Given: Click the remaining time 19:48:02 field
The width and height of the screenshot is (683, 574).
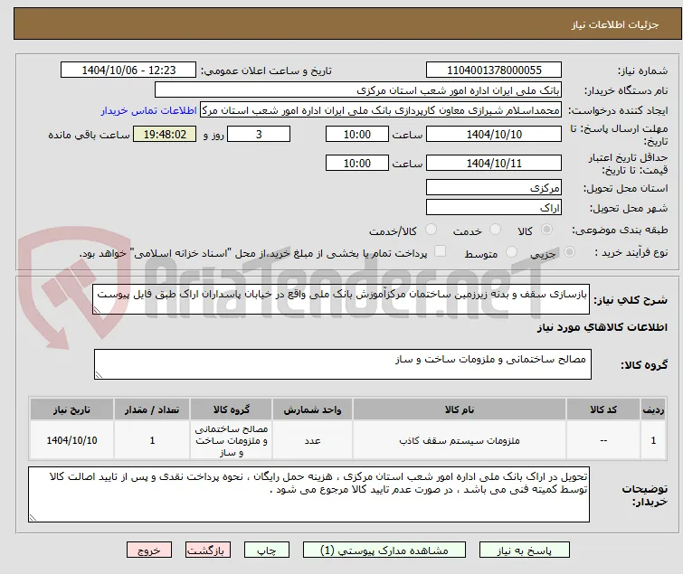Looking at the screenshot, I should pyautogui.click(x=165, y=134).
